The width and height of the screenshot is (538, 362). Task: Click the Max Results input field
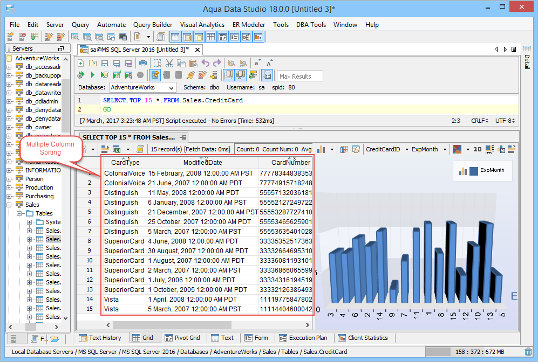(300, 76)
